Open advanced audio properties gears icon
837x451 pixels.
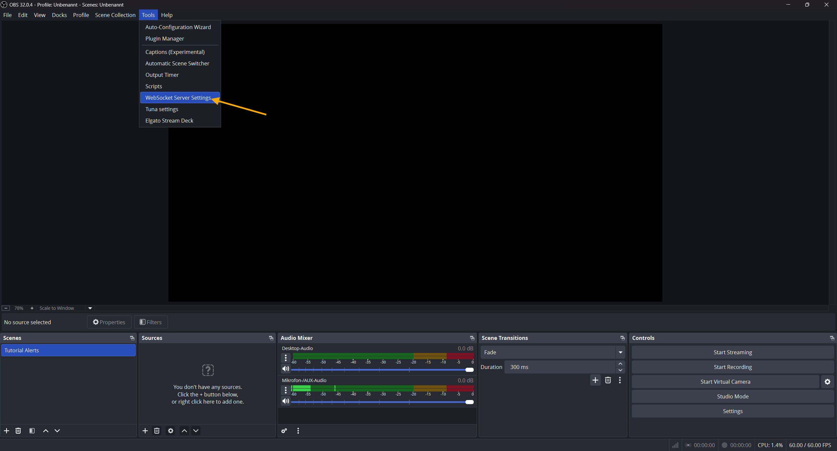[284, 431]
